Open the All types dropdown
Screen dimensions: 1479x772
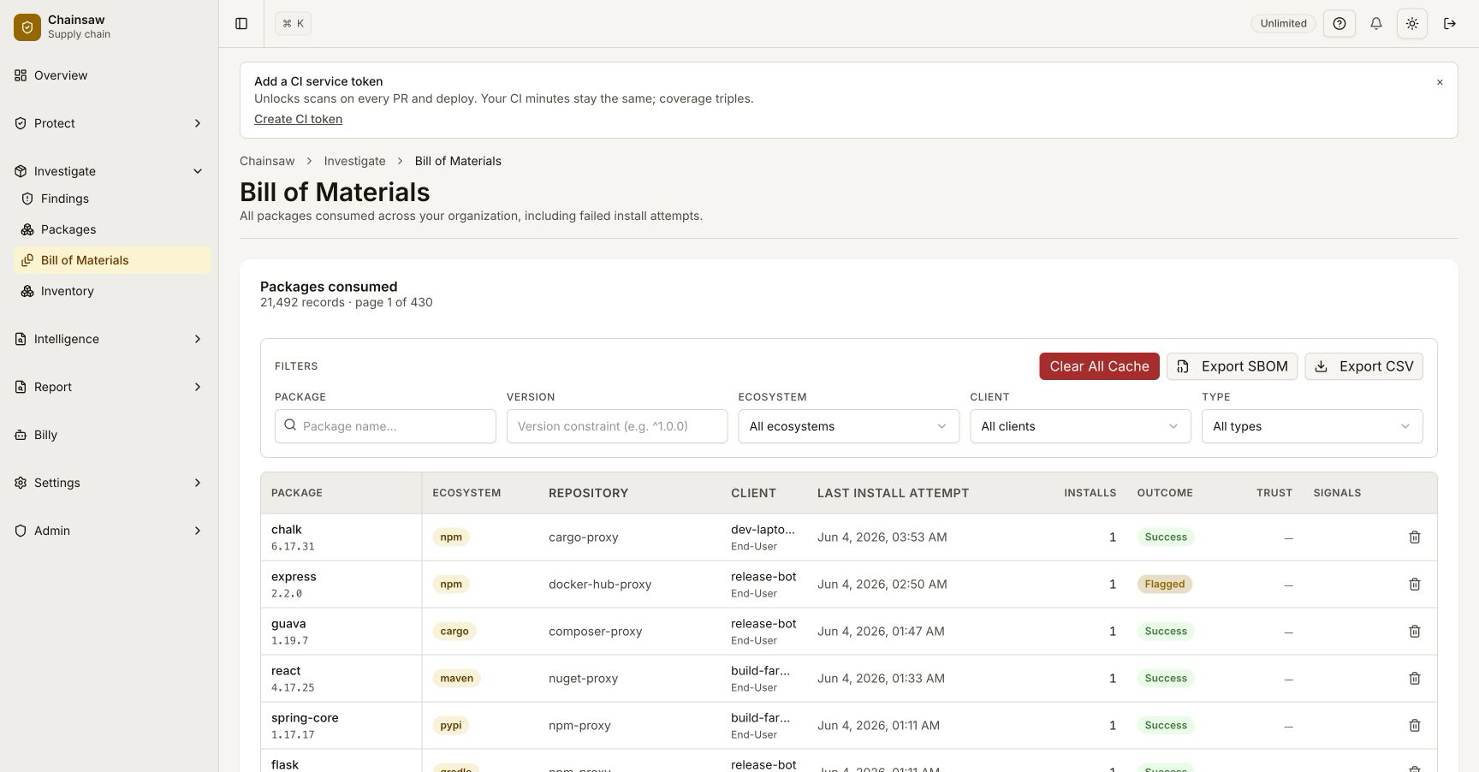tap(1312, 426)
